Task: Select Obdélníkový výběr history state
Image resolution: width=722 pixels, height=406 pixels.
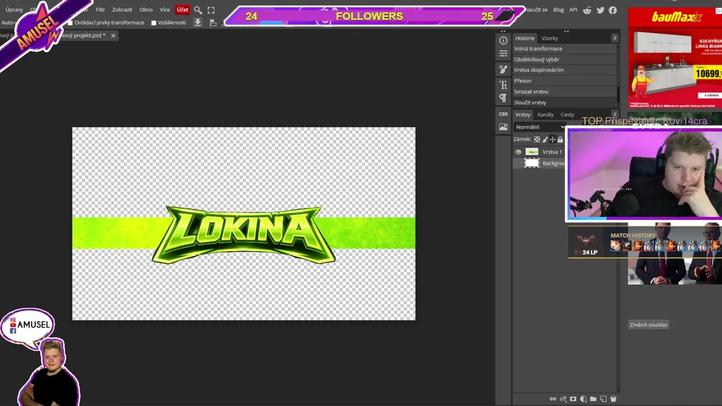Action: (565, 59)
